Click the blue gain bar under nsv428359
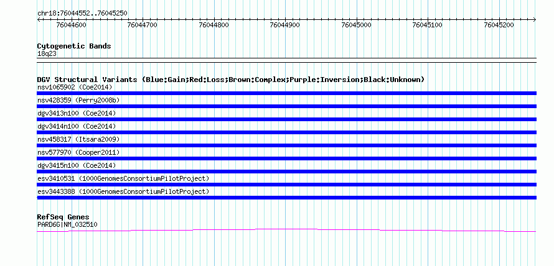This screenshot has height=266, width=554. [286, 106]
